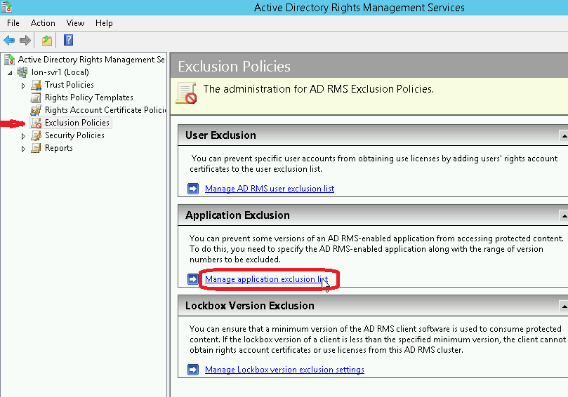The height and width of the screenshot is (397, 568).
Task: Open Manage application exclusion list link
Action: 266,279
